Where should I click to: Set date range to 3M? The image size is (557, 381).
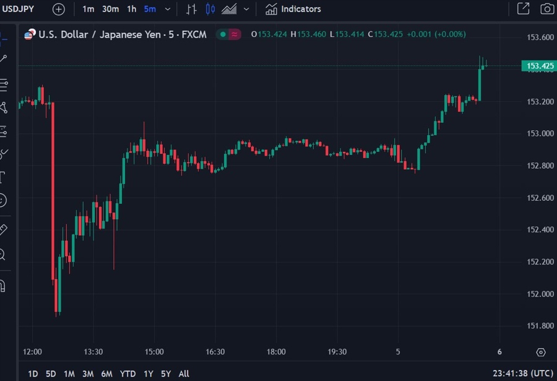tap(88, 374)
